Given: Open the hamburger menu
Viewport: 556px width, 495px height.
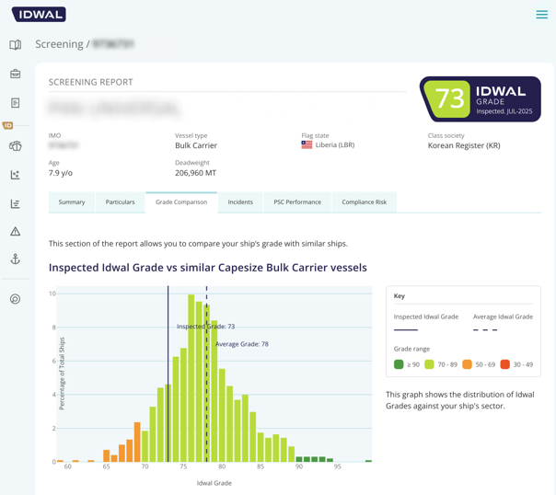Looking at the screenshot, I should [541, 15].
